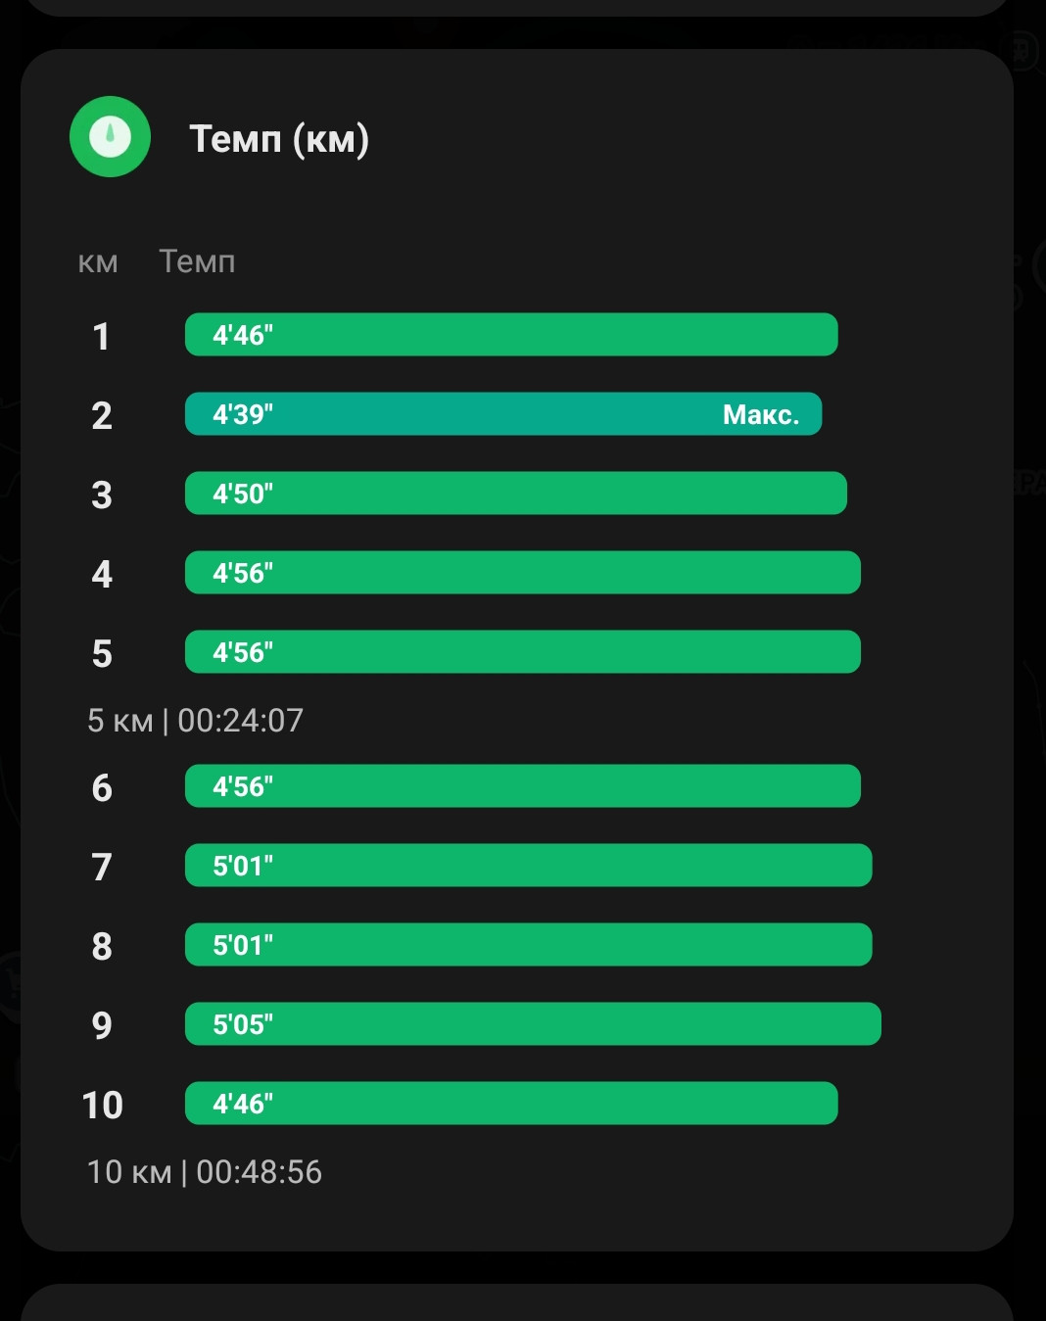Tap the 4'39" pace value text
Viewport: 1046px width, 1321px height.
[x=243, y=414]
